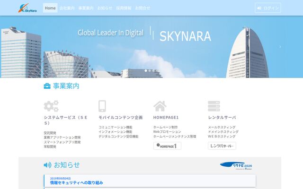Open the お知らせ nav menu item
The width and height of the screenshot is (303, 189).
105,8
